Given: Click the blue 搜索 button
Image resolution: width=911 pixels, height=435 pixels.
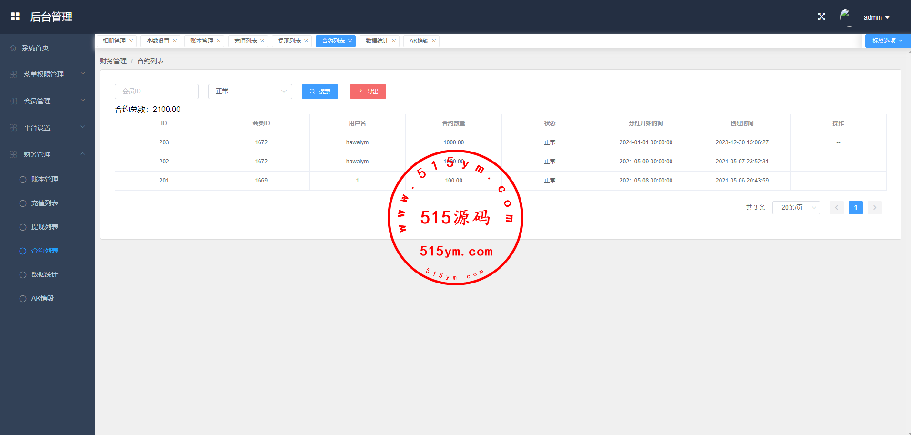Looking at the screenshot, I should click(320, 91).
